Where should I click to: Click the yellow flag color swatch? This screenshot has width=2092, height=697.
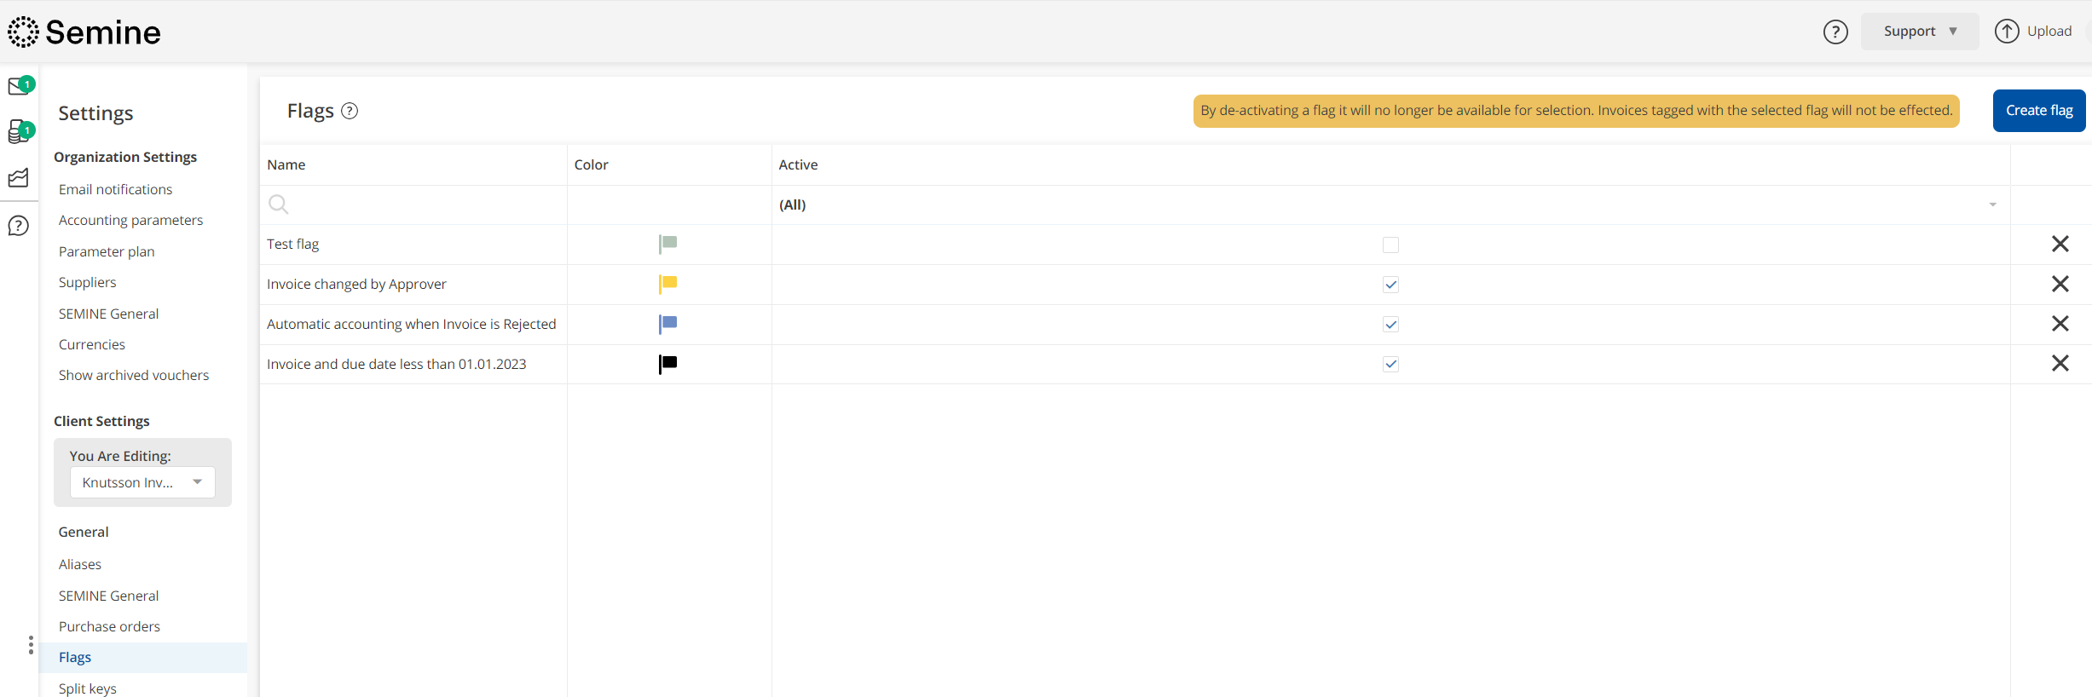coord(668,284)
